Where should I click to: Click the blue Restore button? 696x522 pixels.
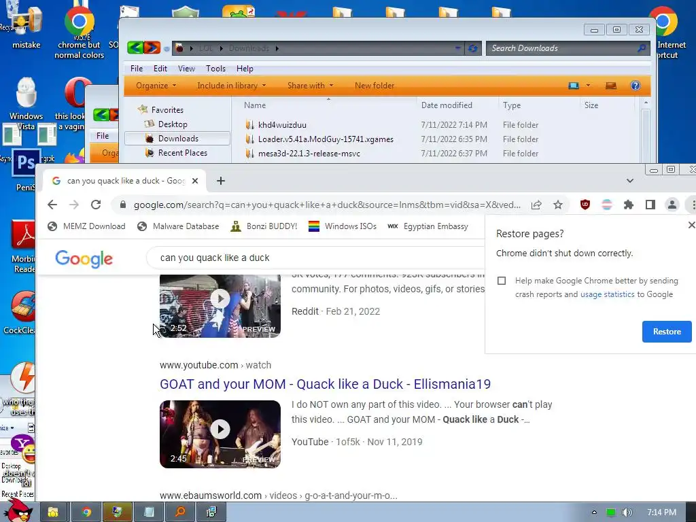[x=667, y=332]
